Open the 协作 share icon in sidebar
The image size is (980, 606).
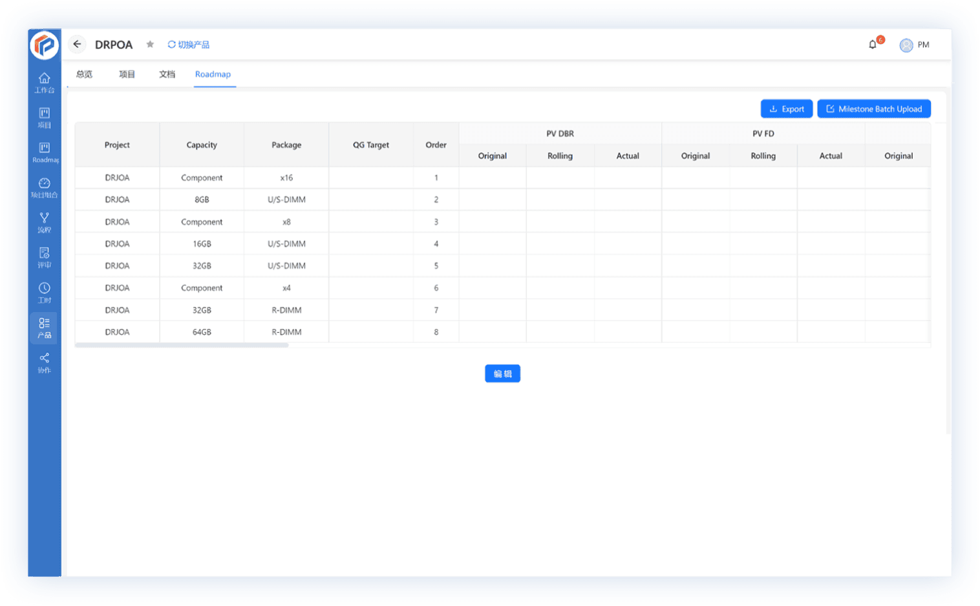click(44, 363)
